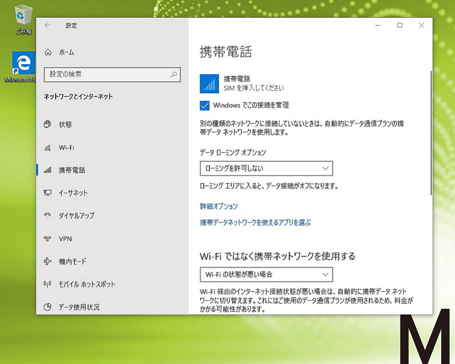The width and height of the screenshot is (455, 364).
Task: Click the Home house icon
Action: 48,52
